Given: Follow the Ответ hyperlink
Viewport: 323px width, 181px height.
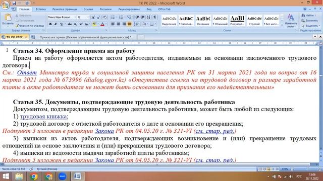Looking at the screenshot, I should (27, 72).
